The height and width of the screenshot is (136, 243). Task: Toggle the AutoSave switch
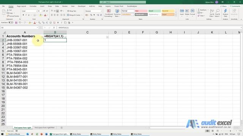[x=11, y=23]
